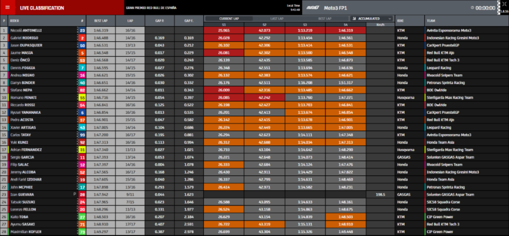The image size is (509, 236).
Task: Click the S2 sector column header
Action: coord(265,24)
